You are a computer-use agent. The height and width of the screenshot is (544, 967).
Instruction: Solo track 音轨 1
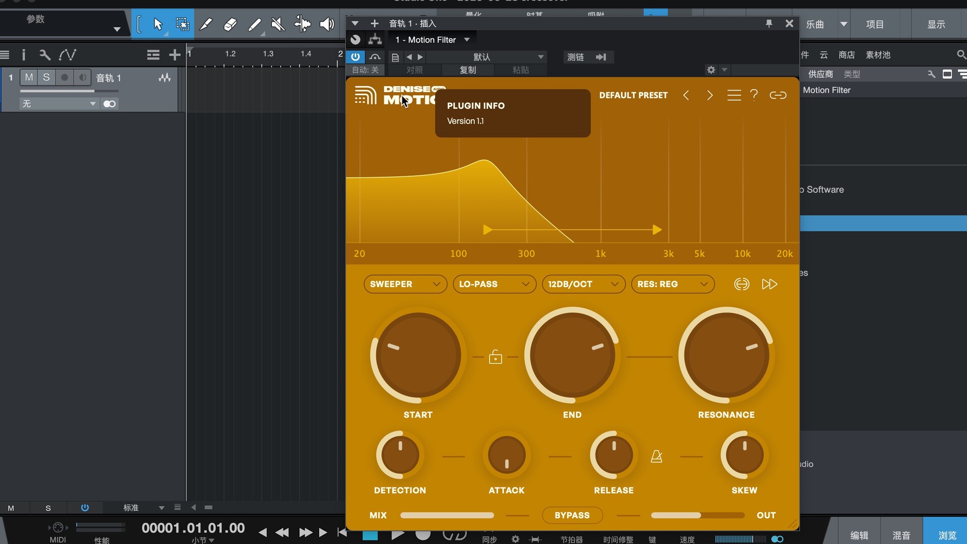(x=46, y=78)
